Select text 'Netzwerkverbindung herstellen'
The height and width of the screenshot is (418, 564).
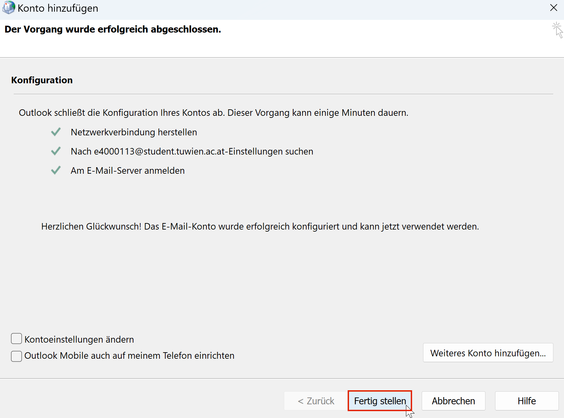(x=134, y=132)
